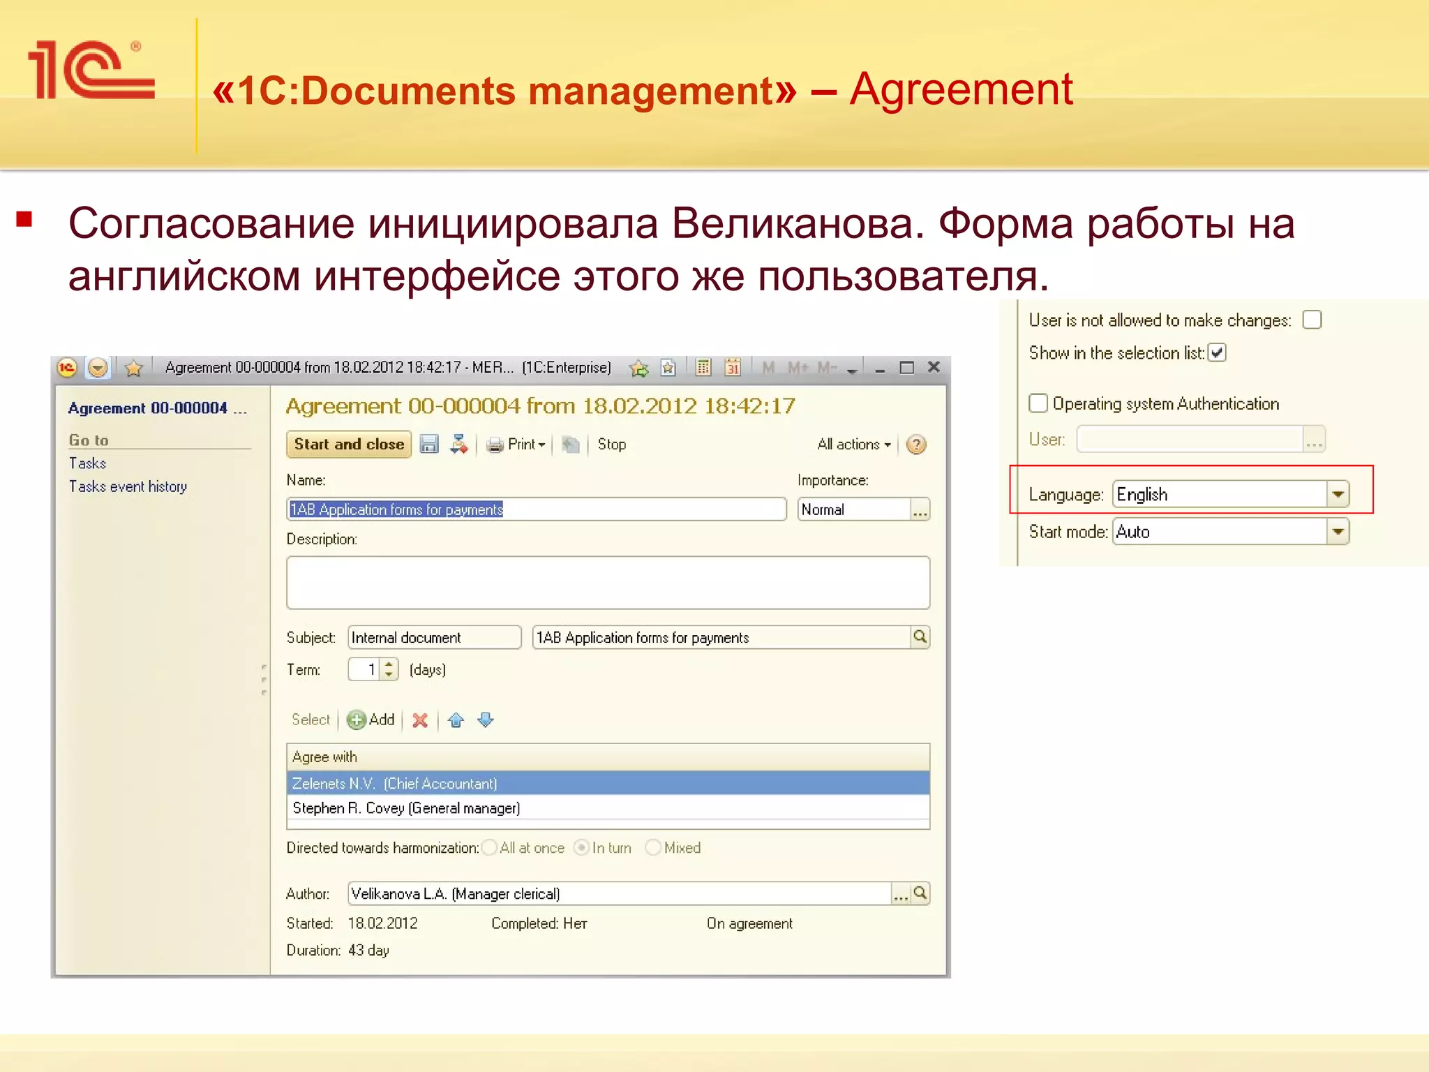Click the Start mode field showing Auto

(x=1220, y=532)
